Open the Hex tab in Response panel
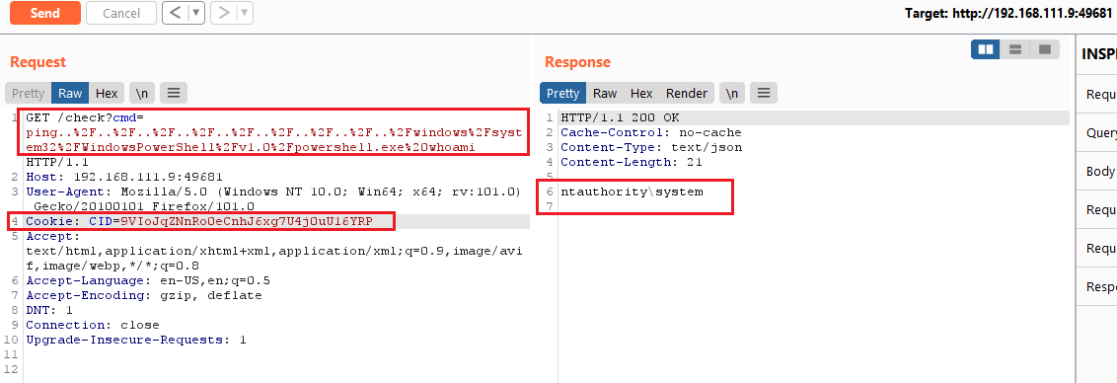The image size is (1117, 383). [x=641, y=93]
